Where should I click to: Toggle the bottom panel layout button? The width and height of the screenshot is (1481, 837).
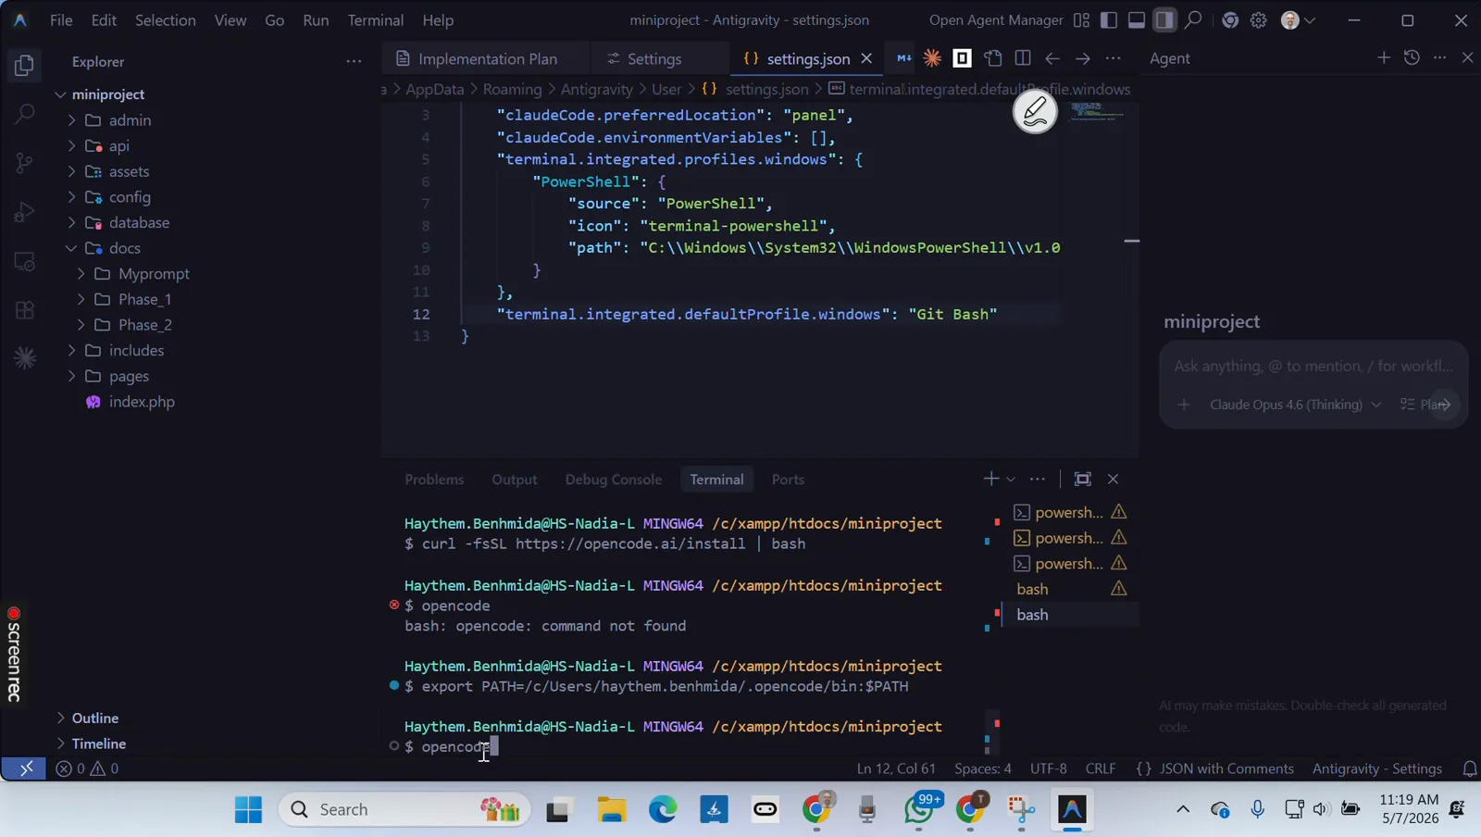pyautogui.click(x=1137, y=19)
